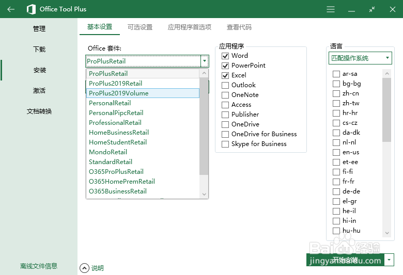
Task: Check the en-us language box
Action: pos(336,152)
